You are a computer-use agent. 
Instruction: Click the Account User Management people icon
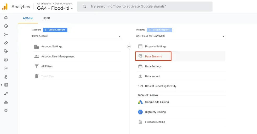(37, 56)
